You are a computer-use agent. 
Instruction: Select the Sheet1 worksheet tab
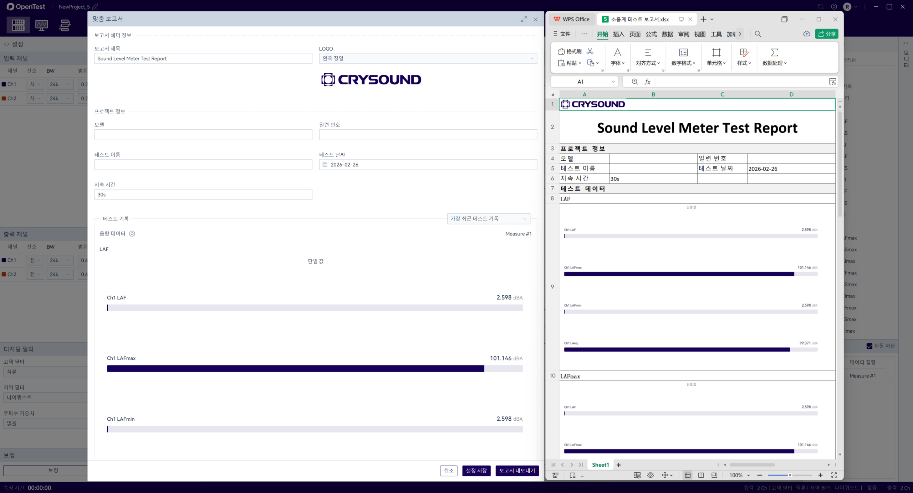(600, 465)
